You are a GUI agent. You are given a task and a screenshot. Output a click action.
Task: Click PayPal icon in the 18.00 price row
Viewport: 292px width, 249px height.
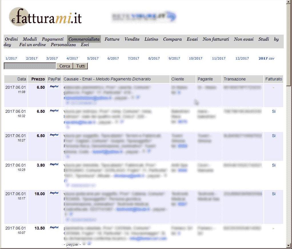pos(54,193)
